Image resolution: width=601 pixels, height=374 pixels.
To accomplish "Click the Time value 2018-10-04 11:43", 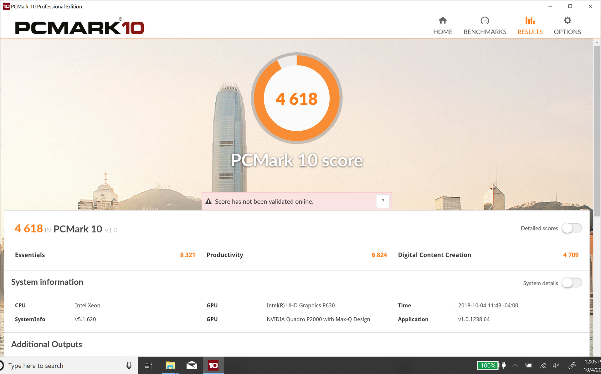I will pyautogui.click(x=488, y=305).
